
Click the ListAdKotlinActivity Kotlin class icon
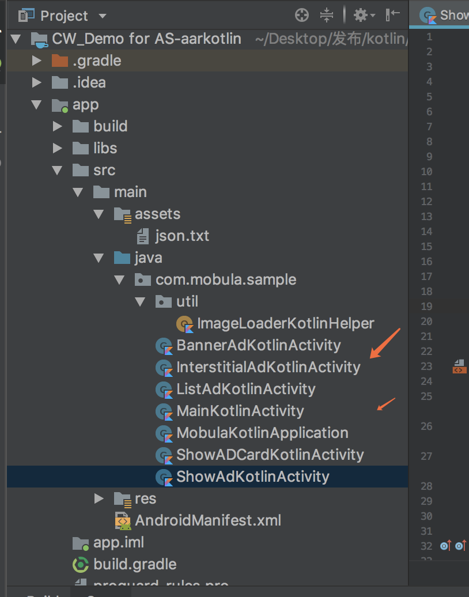164,390
